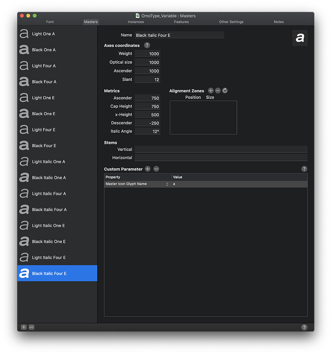
Task: Select the Light Italic One E master
Action: (57, 225)
